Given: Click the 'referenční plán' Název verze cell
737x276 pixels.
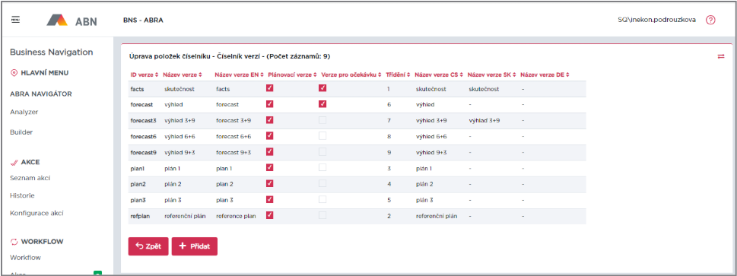Looking at the screenshot, I should click(x=186, y=216).
